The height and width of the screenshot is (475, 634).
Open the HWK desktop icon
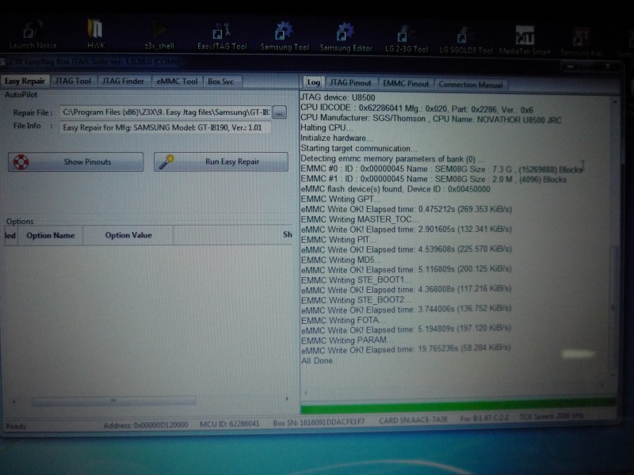(x=96, y=34)
